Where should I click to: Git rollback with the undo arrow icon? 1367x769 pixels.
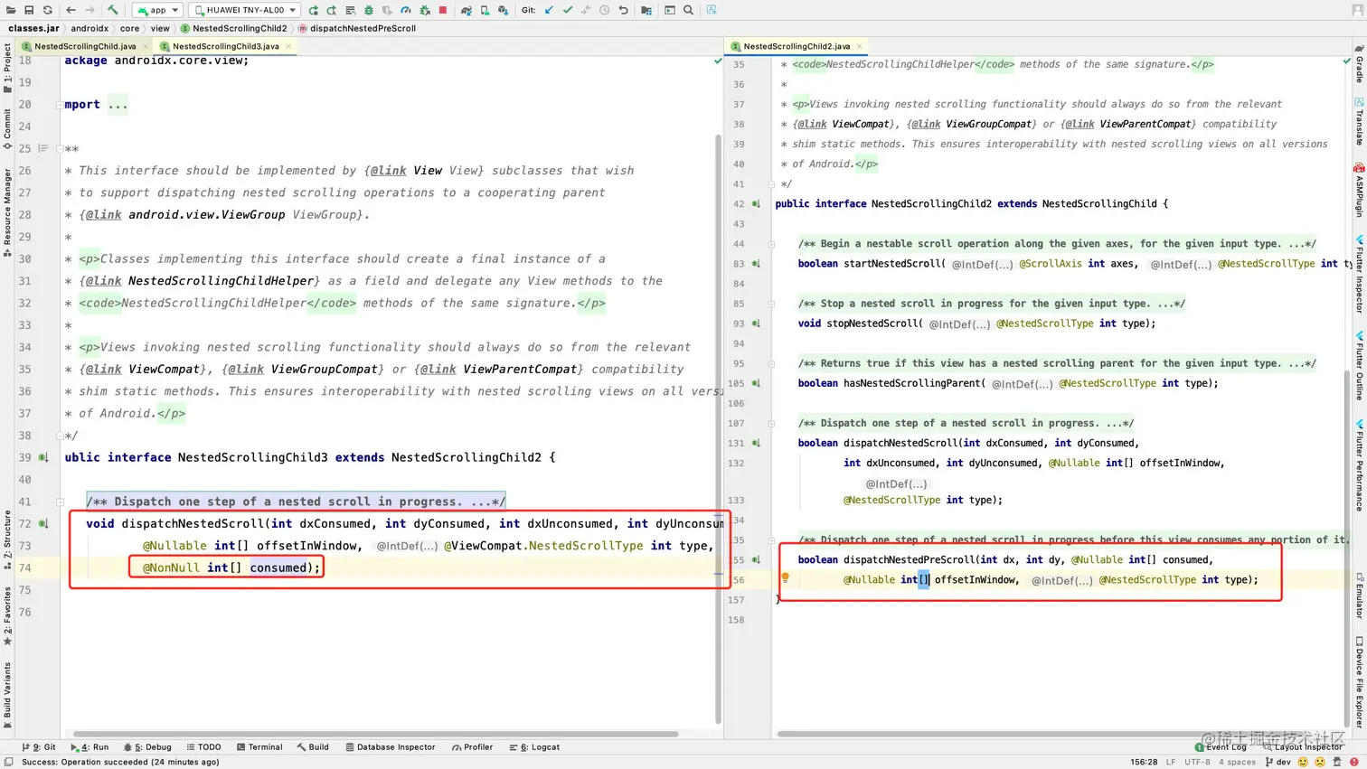623,10
